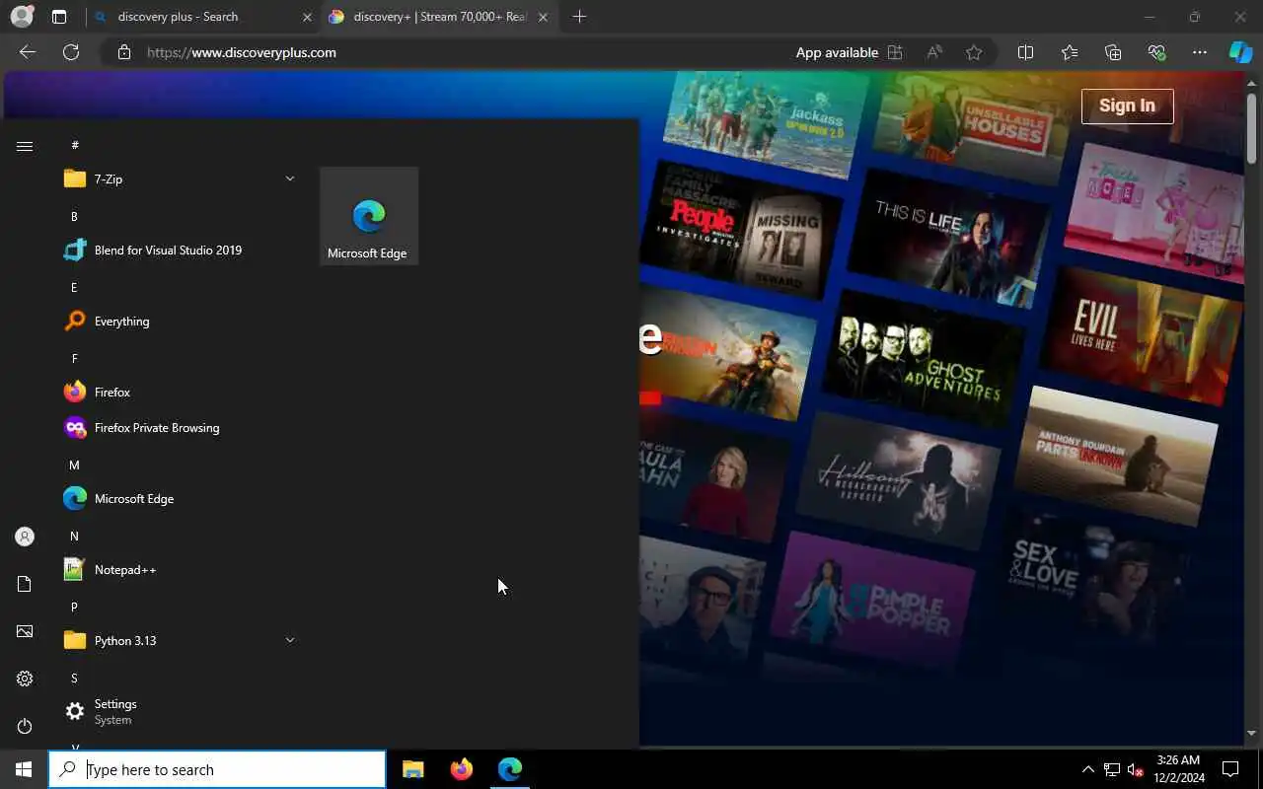Open the Favorites list
Screen dimensions: 1263x789
coord(1070,52)
